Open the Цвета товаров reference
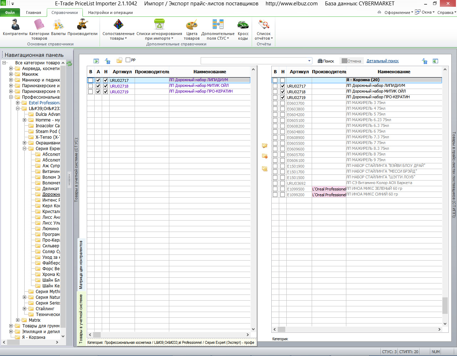Image resolution: width=457 pixels, height=356 pixels. 192,29
